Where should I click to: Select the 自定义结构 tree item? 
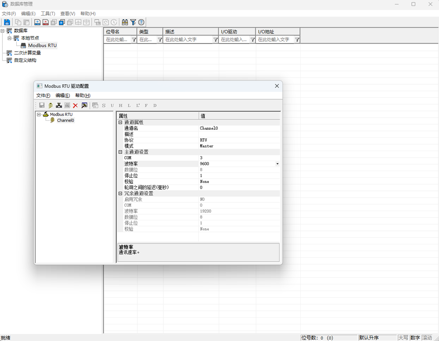(x=25, y=60)
